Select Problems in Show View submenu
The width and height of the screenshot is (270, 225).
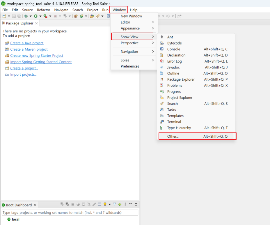196,86
